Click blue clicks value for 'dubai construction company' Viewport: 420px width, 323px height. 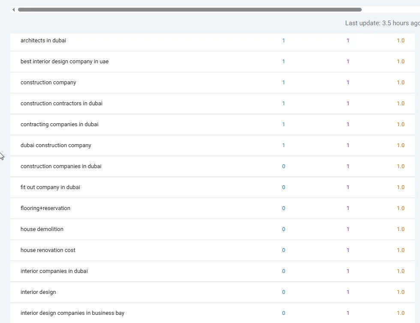click(283, 145)
